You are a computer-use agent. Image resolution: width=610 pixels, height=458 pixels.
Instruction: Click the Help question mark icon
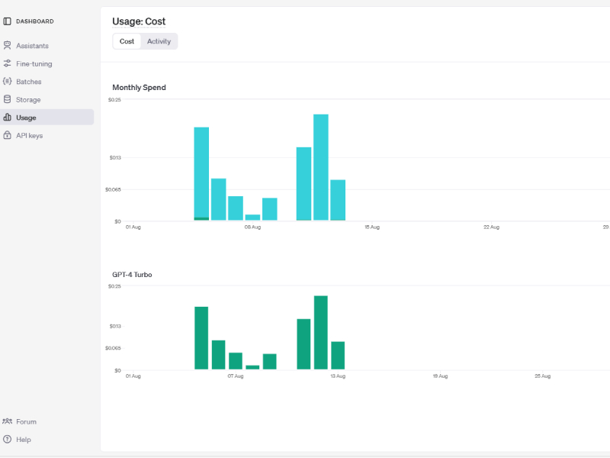[x=8, y=440]
